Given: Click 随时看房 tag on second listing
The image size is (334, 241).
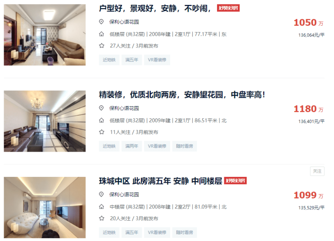Looking at the screenshot, I should coord(185,146).
